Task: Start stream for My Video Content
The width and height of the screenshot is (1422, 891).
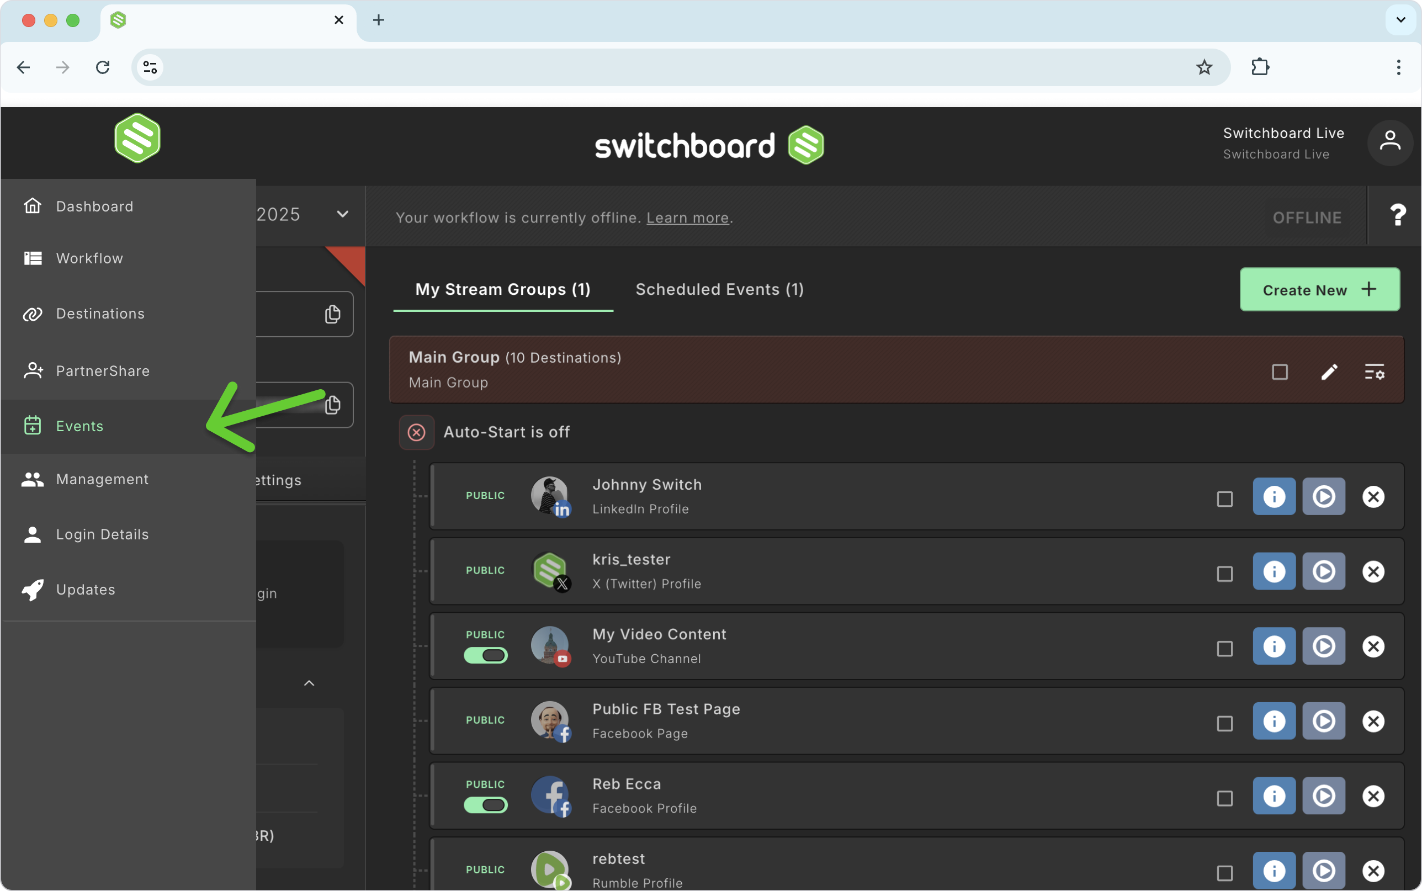Action: (x=1324, y=646)
